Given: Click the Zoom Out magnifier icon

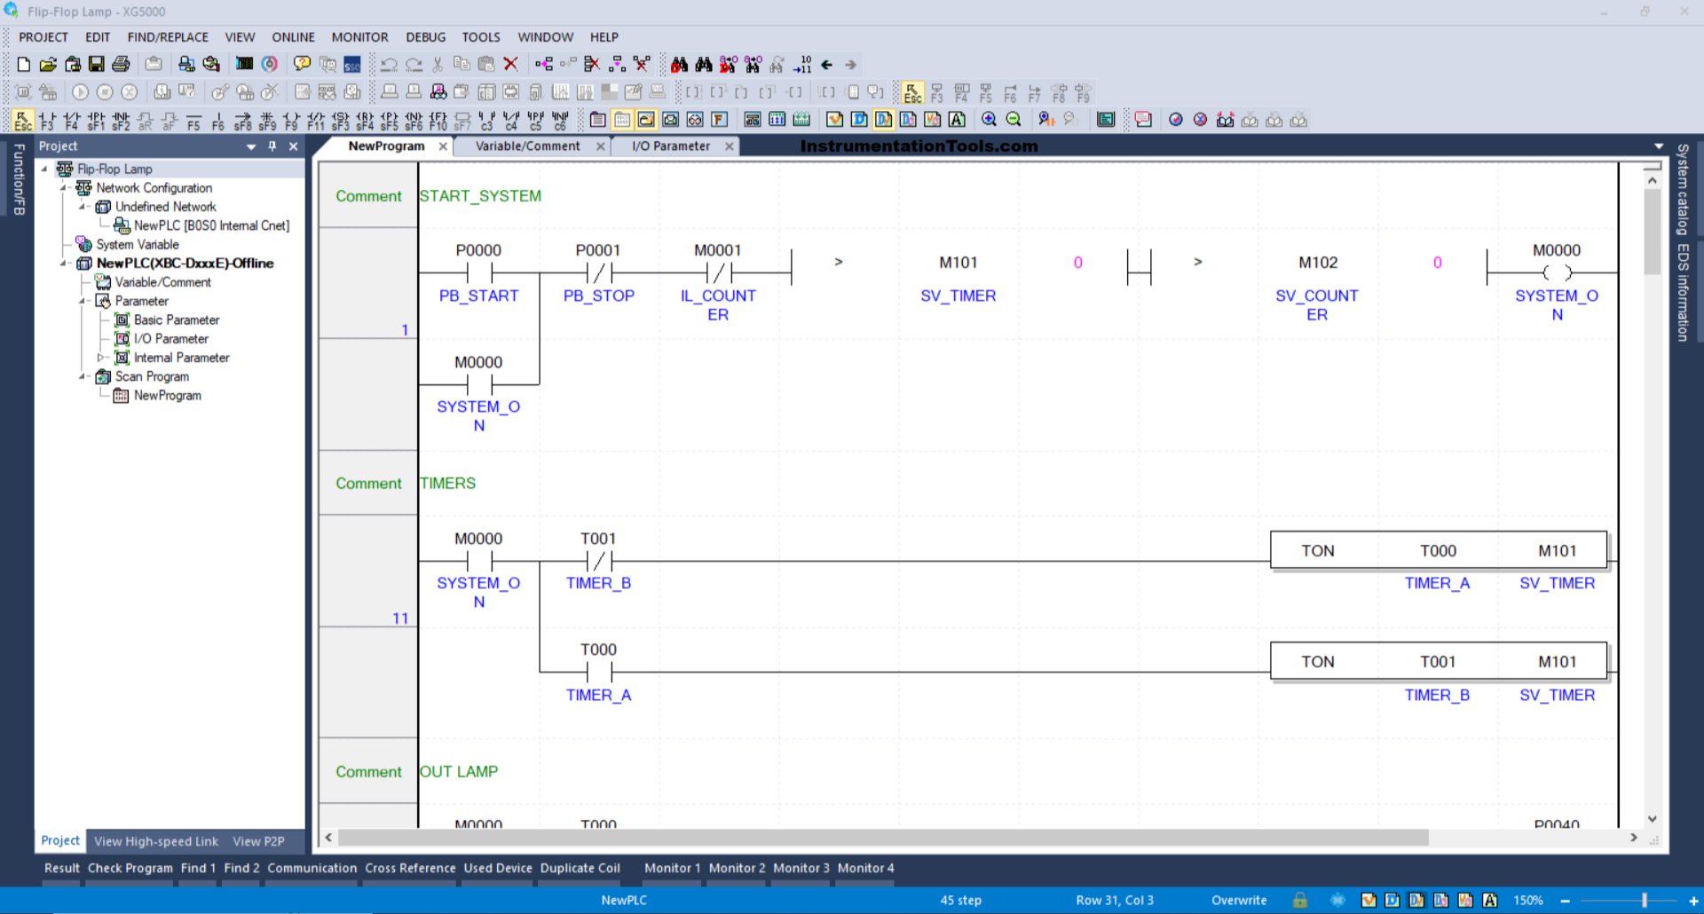Looking at the screenshot, I should [1014, 120].
